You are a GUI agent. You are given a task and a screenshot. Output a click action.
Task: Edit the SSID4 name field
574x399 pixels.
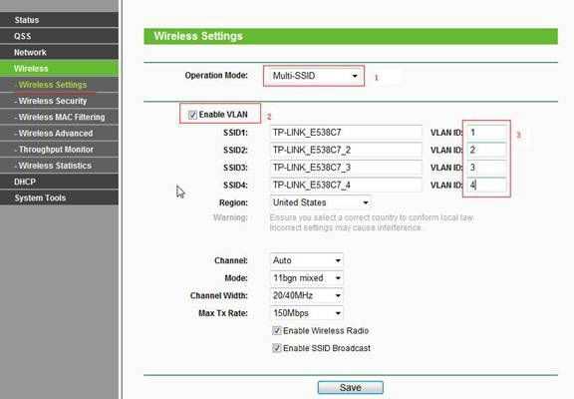pos(346,185)
